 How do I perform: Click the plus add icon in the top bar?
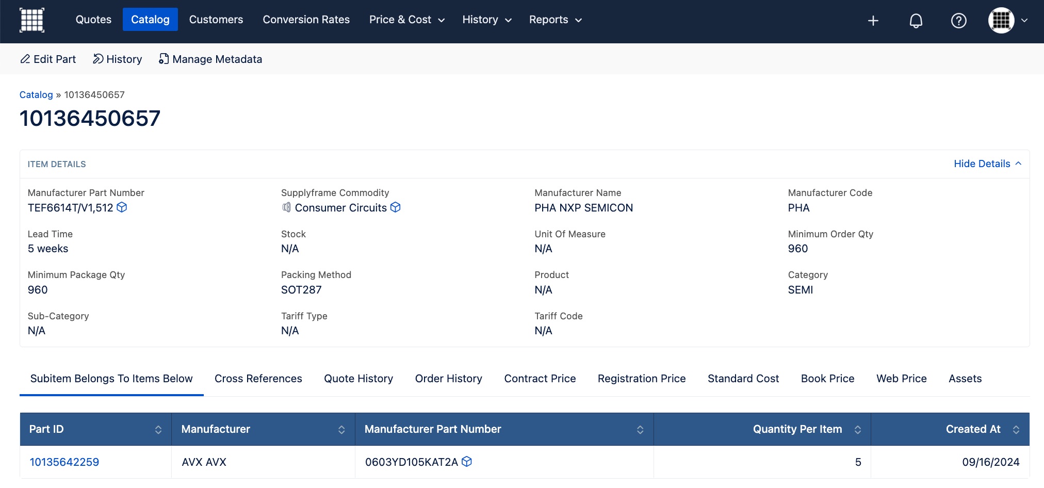873,21
